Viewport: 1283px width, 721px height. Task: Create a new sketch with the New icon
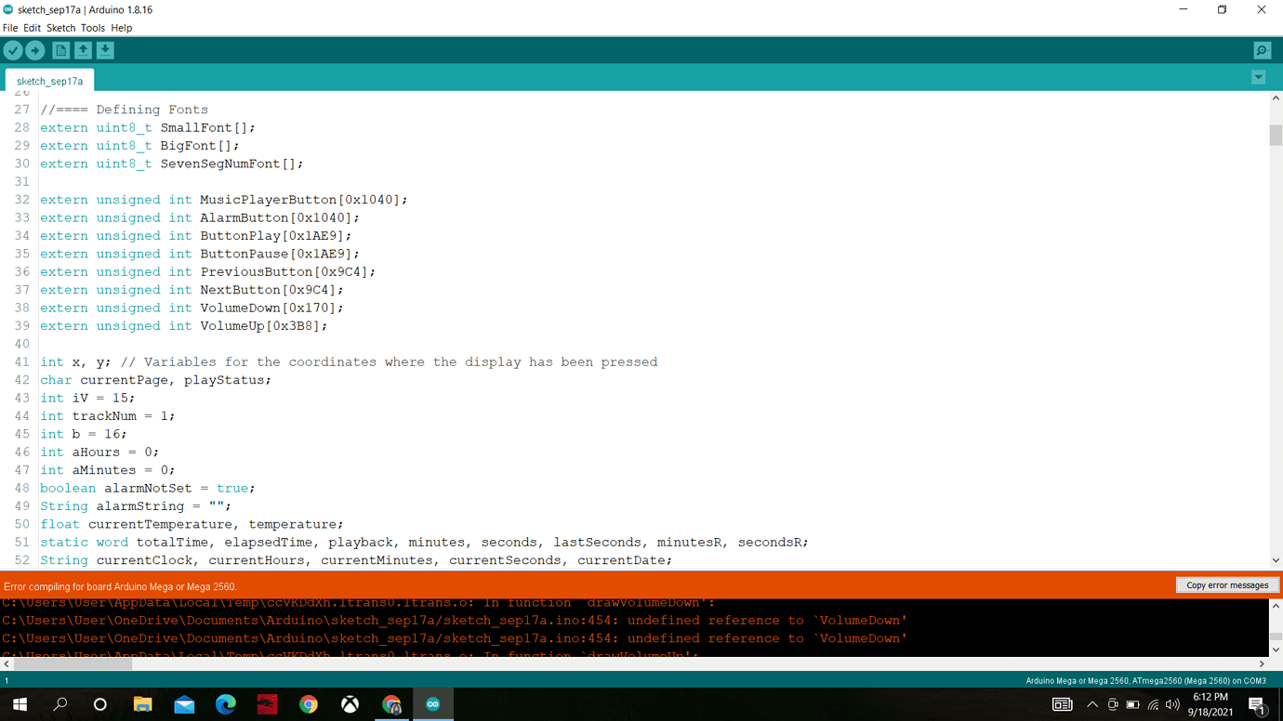click(60, 50)
